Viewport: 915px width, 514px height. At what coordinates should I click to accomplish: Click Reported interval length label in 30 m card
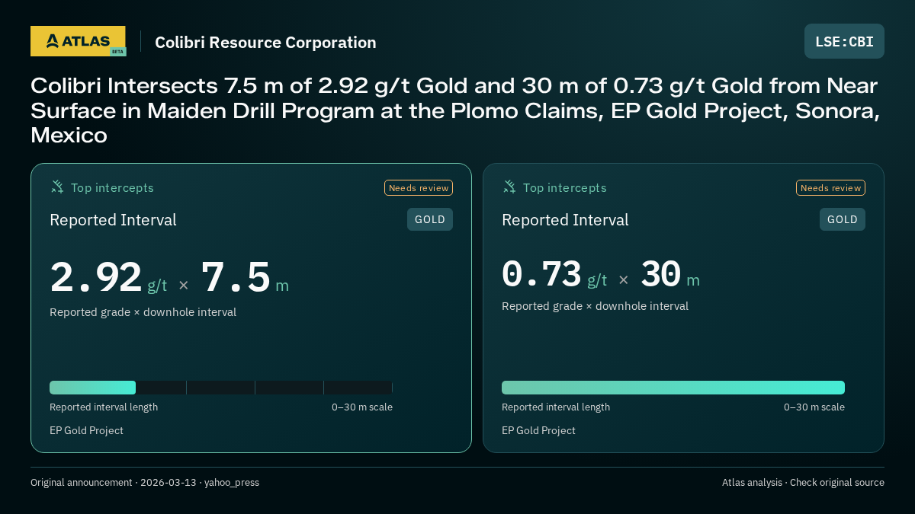point(556,407)
